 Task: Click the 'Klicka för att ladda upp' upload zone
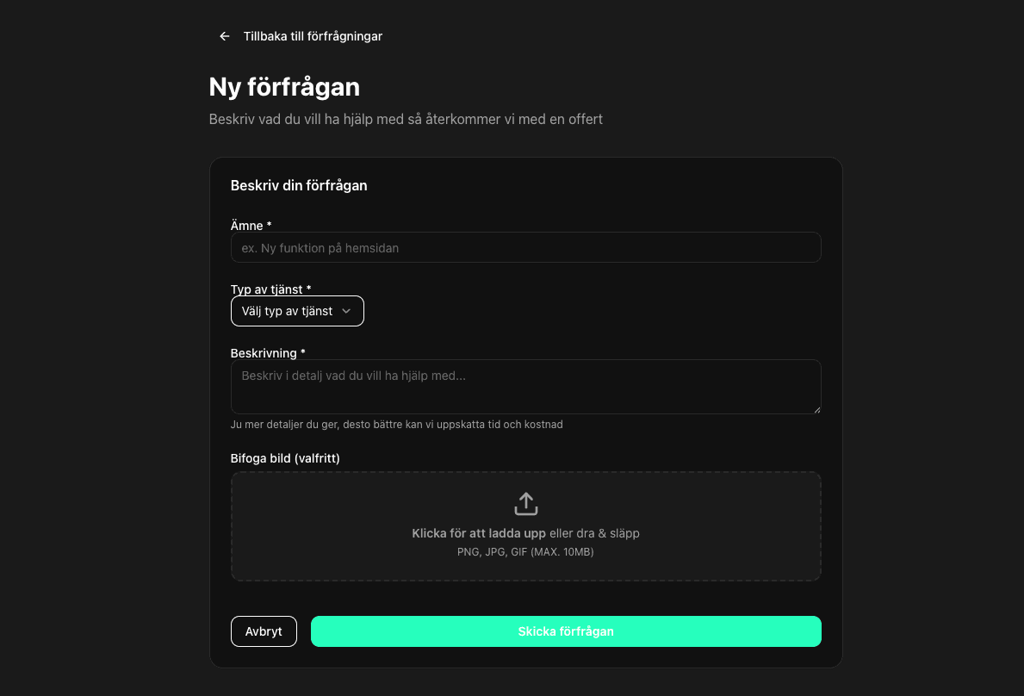coord(478,533)
